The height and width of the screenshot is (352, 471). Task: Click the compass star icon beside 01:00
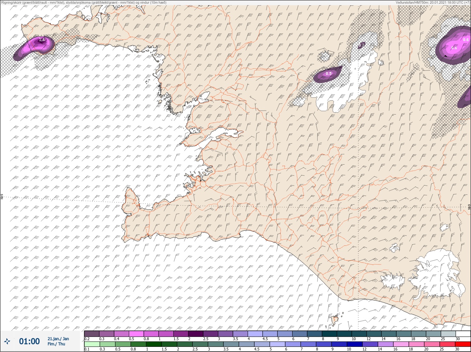click(7, 341)
